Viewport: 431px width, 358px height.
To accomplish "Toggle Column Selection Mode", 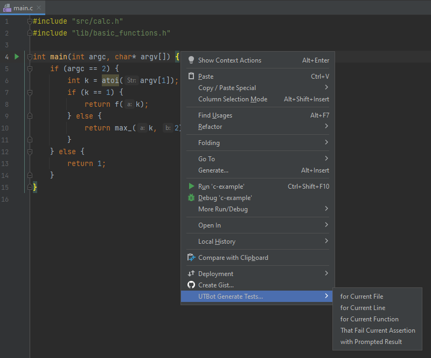I will [x=233, y=99].
